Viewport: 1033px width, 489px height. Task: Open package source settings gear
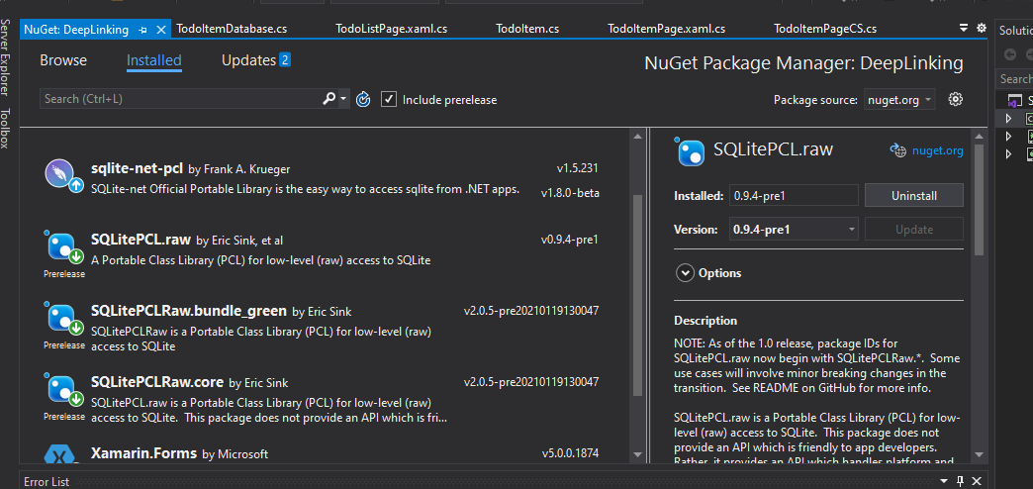(955, 100)
